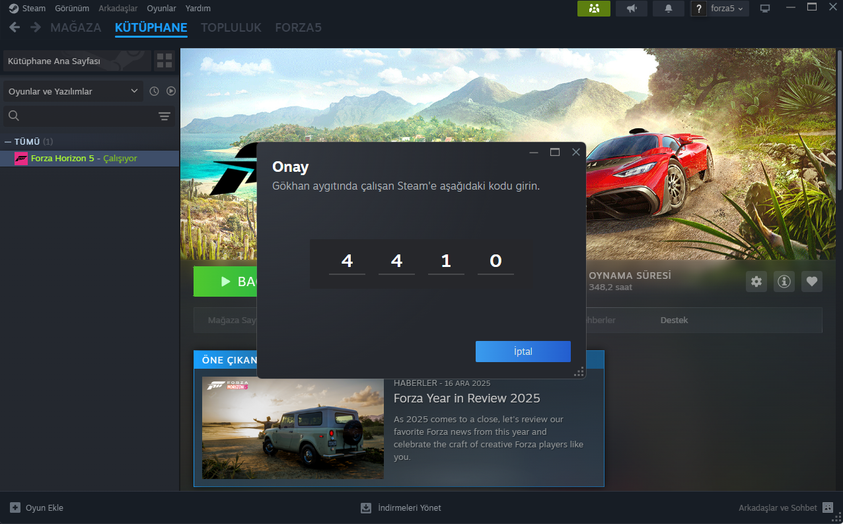The width and height of the screenshot is (843, 524).
Task: Click the Oyun Ekle button
Action: (37, 507)
